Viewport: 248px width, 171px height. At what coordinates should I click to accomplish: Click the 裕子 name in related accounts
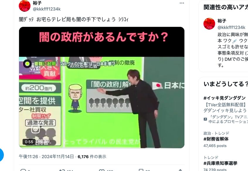tap(222, 21)
